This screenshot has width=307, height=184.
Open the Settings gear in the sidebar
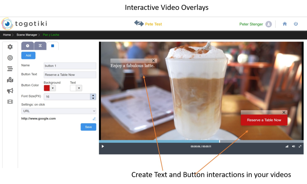[10, 46]
